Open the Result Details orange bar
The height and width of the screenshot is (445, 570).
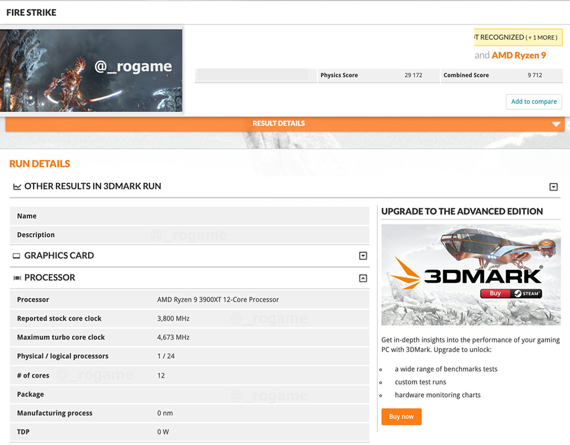coord(278,124)
